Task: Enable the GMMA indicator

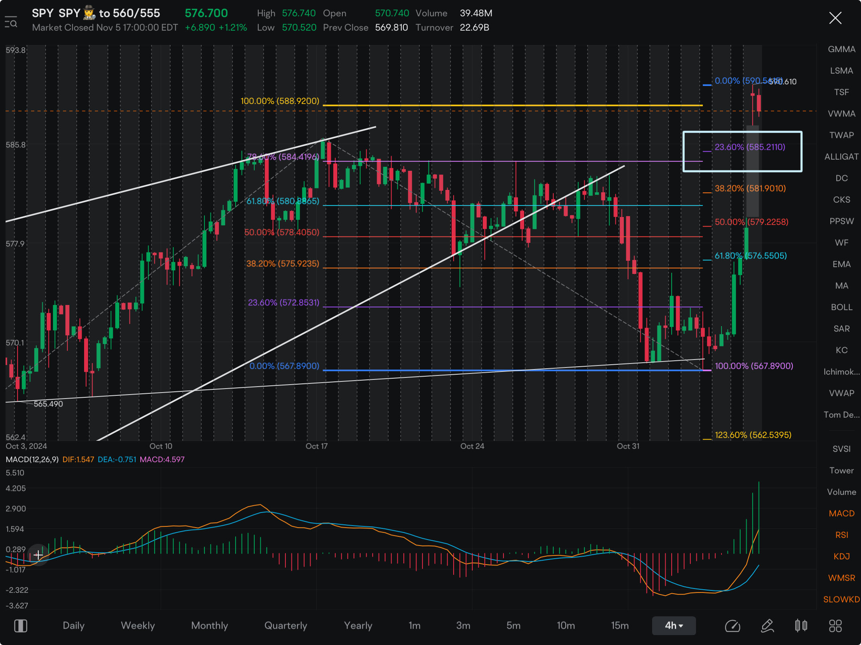Action: click(841, 49)
